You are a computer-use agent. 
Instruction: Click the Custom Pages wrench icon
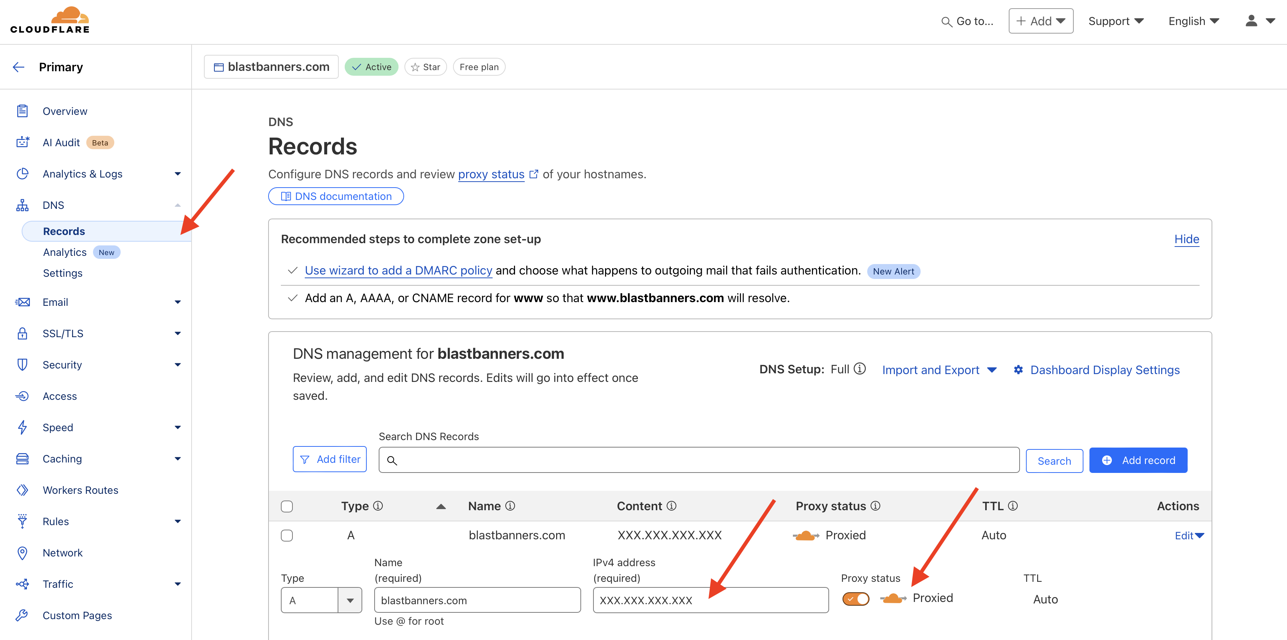[x=22, y=615]
